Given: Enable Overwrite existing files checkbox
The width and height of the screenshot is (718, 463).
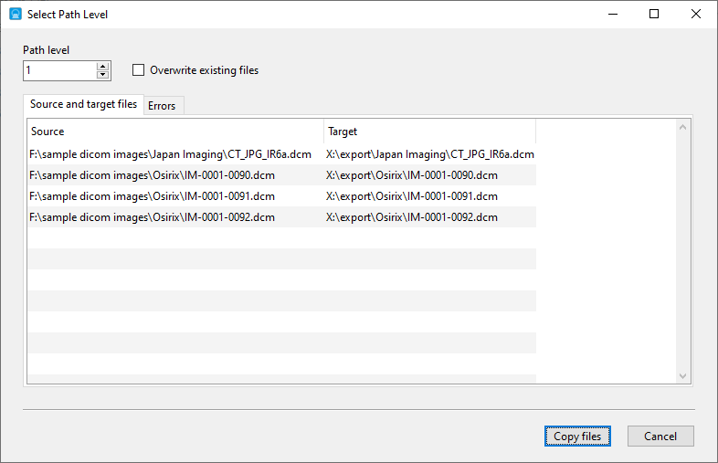Looking at the screenshot, I should tap(139, 70).
